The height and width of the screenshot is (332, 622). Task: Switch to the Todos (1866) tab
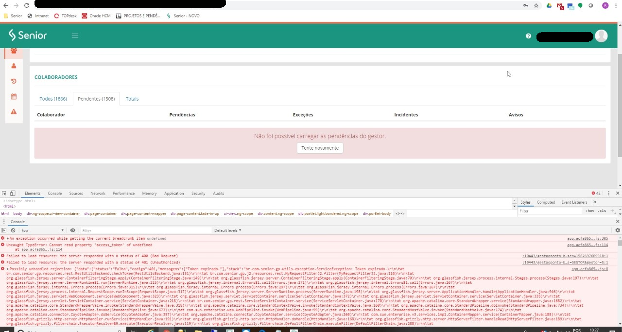pyautogui.click(x=53, y=99)
